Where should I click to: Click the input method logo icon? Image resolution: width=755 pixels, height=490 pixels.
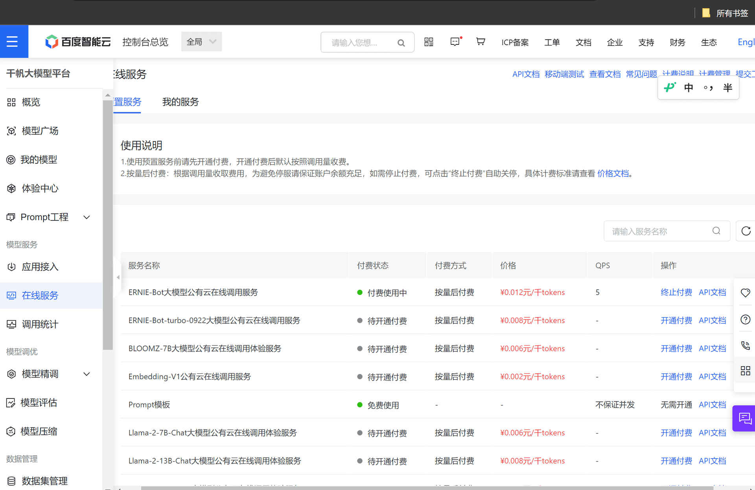tap(670, 87)
